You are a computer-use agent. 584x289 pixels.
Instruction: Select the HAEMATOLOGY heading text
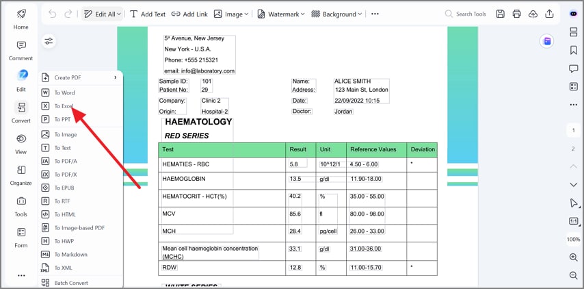tap(198, 122)
